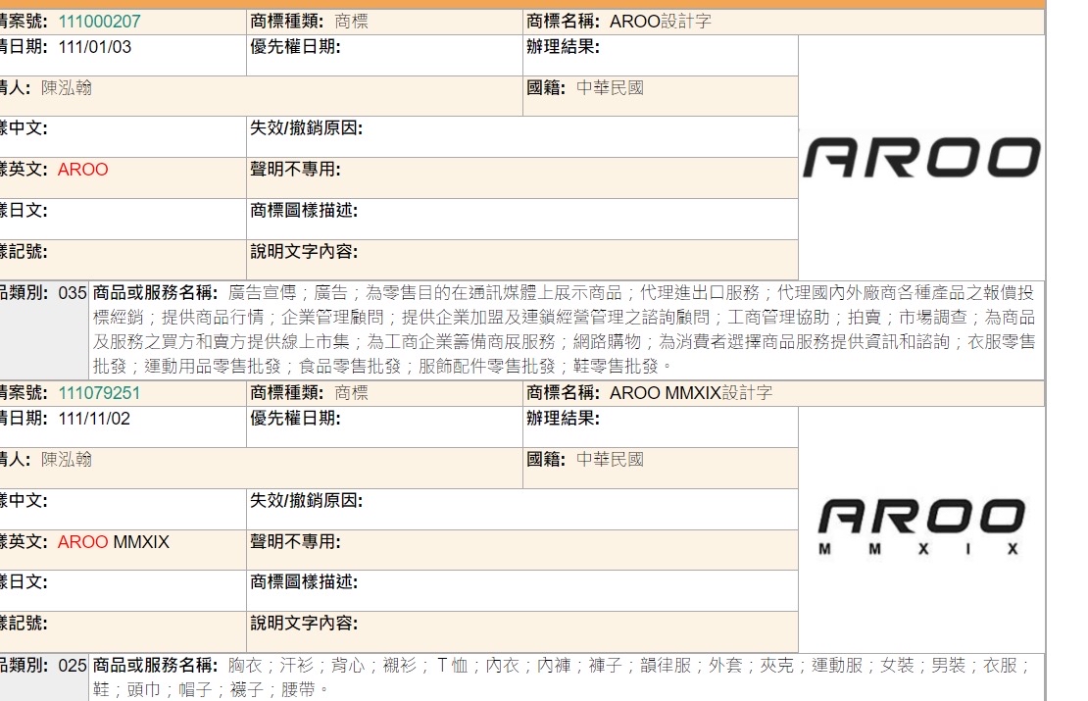The image size is (1088, 701).
Task: Click 辦理結果 label under AROO MMXIX設計字 name
Action: [563, 419]
